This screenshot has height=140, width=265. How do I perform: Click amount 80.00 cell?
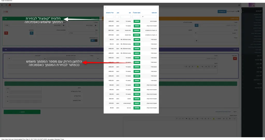pos(112,108)
